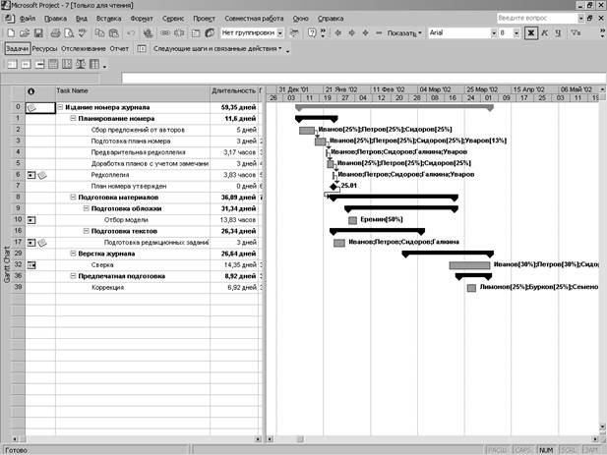Screen dimensions: 607x455
Task: Open Task Information icon
Action: pyautogui.click(x=196, y=33)
